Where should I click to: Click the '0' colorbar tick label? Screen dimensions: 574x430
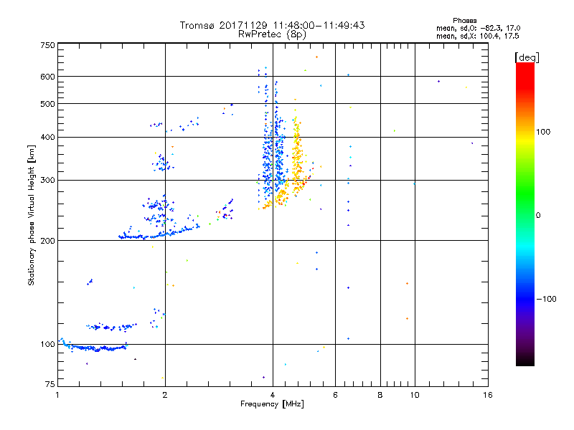tap(538, 216)
